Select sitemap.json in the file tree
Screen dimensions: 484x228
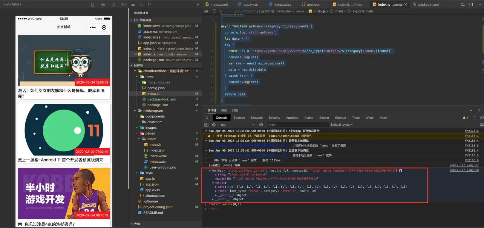click(155, 196)
